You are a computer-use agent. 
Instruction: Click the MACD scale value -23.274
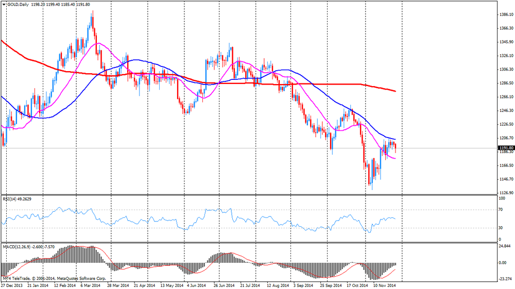click(506, 279)
